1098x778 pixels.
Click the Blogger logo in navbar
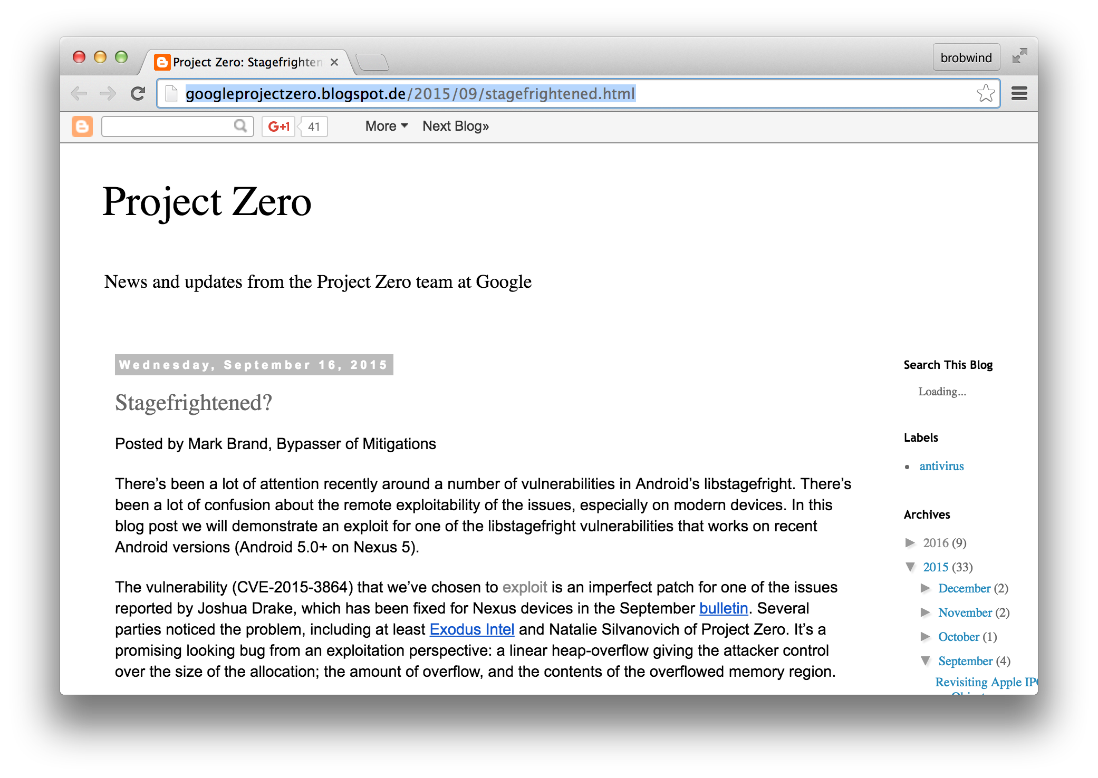point(82,127)
